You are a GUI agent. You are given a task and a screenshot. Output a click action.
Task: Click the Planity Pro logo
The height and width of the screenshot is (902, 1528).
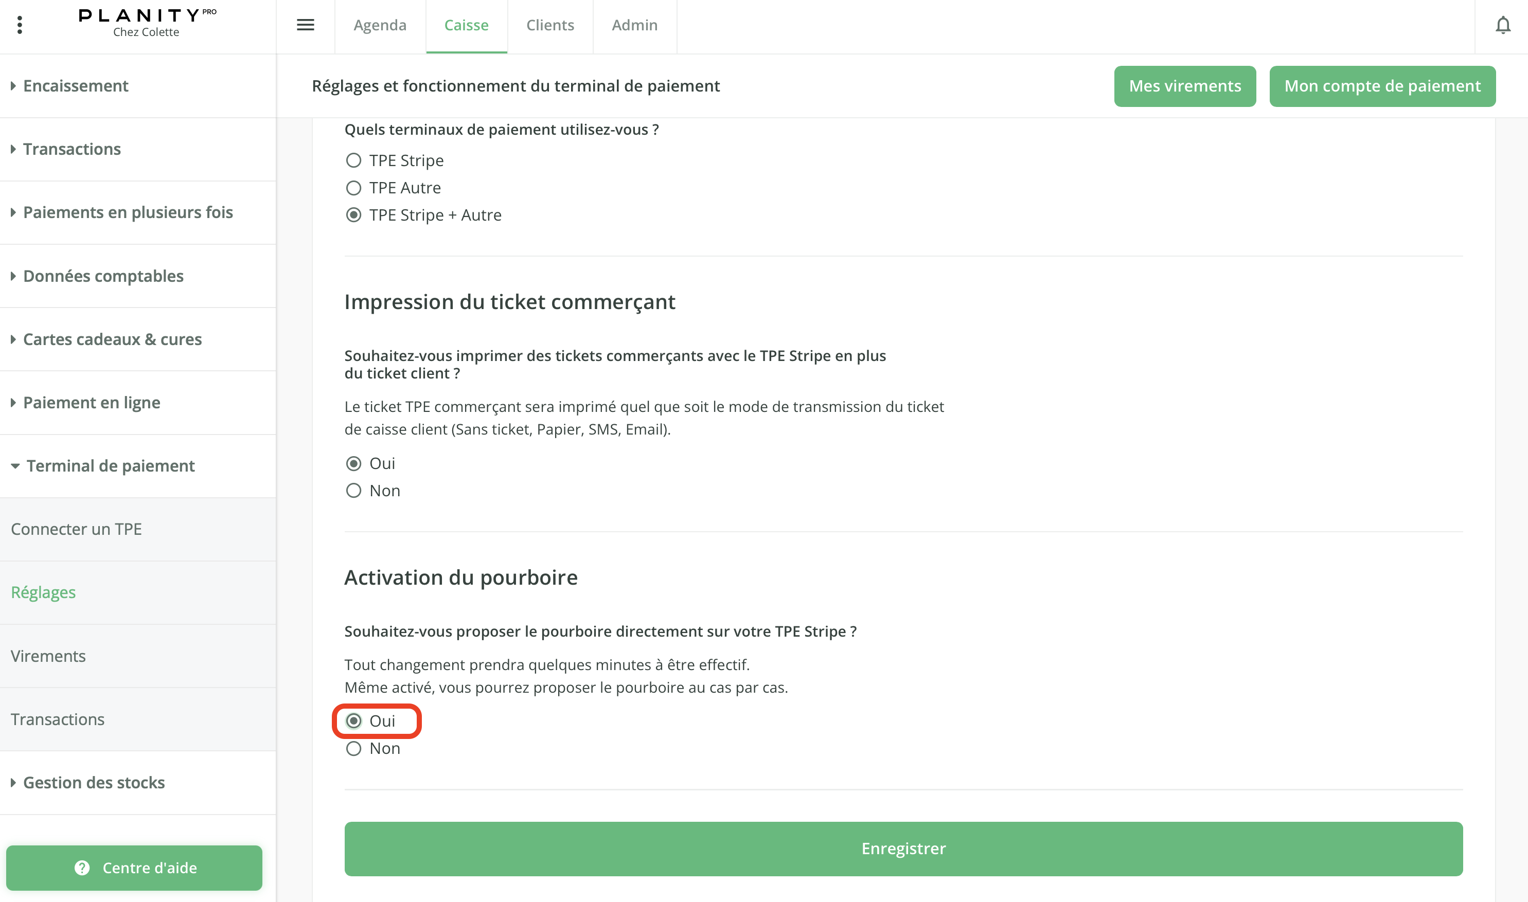147,23
